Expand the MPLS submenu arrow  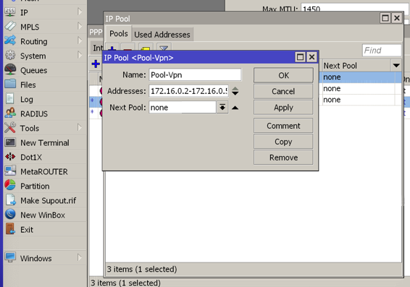click(x=80, y=26)
